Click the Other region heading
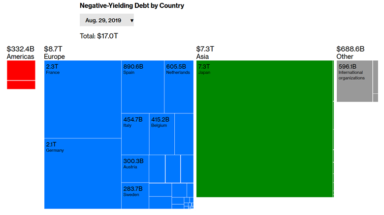The width and height of the screenshot is (384, 215). click(345, 56)
